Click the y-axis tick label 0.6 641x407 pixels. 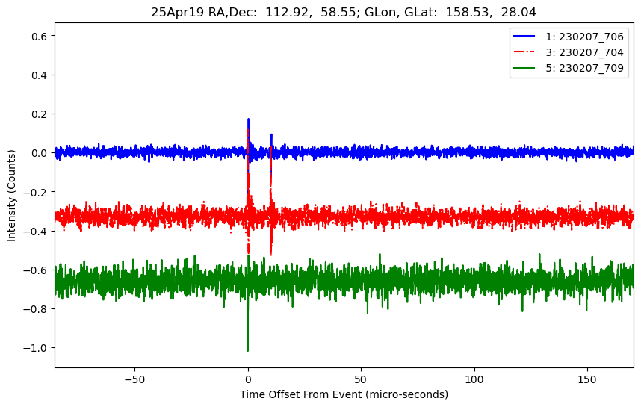click(40, 37)
